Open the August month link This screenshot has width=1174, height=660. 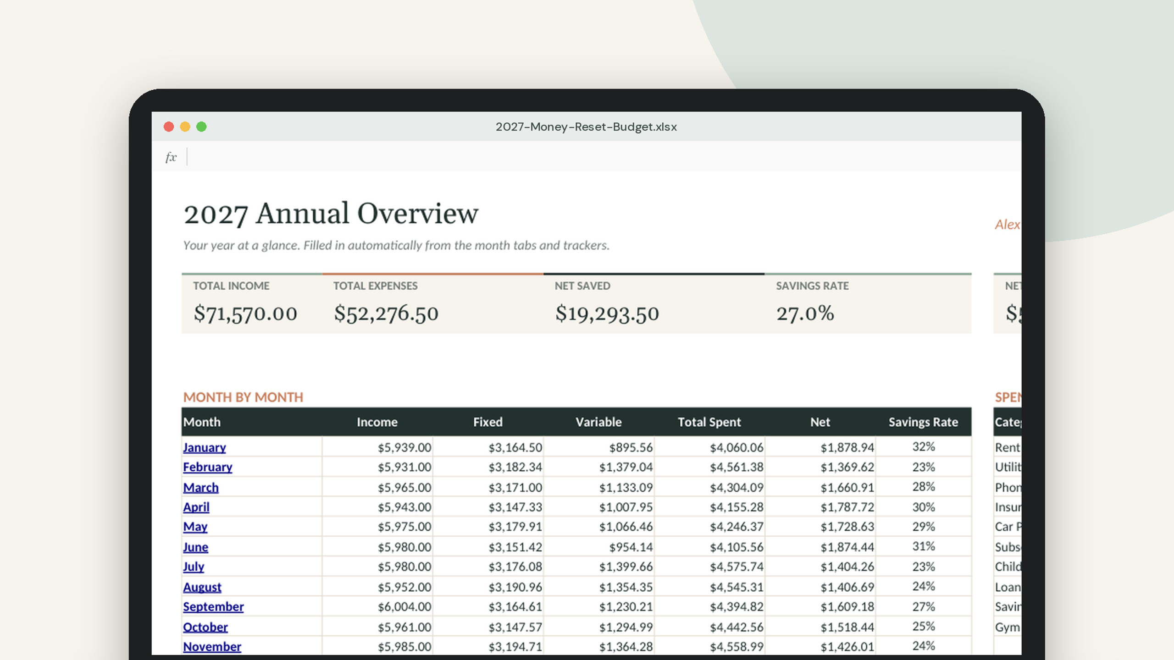(x=202, y=587)
